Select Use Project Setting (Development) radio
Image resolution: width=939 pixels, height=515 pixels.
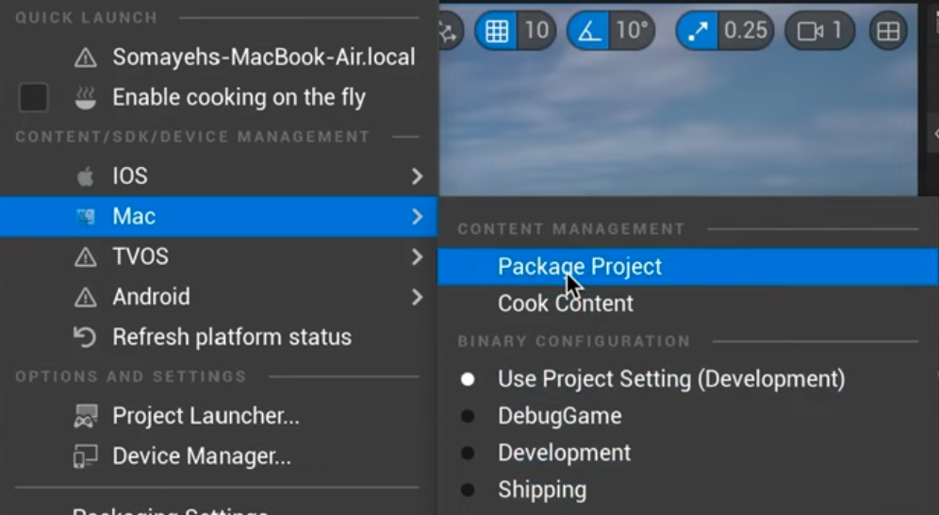pos(468,379)
